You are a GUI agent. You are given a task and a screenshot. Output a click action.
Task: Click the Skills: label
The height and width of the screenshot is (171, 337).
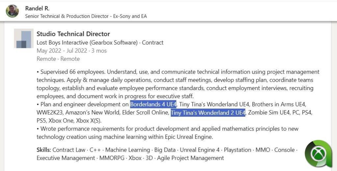tap(44, 150)
